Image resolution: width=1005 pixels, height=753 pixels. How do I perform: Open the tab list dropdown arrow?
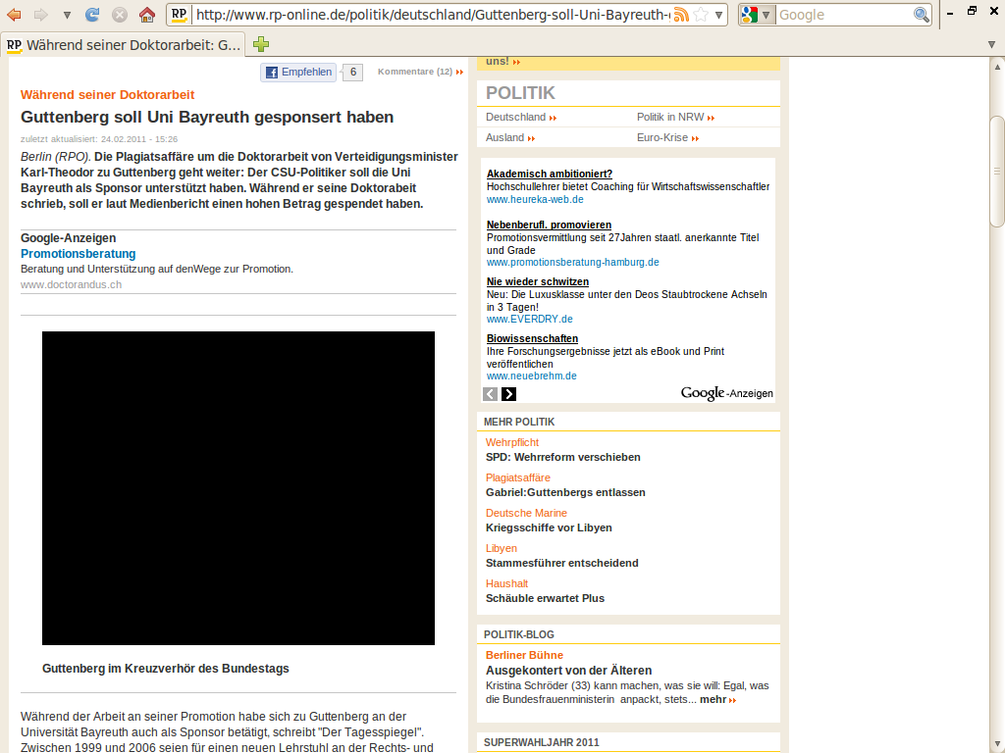(x=991, y=45)
